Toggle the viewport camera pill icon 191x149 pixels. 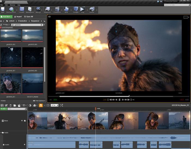[50, 17]
